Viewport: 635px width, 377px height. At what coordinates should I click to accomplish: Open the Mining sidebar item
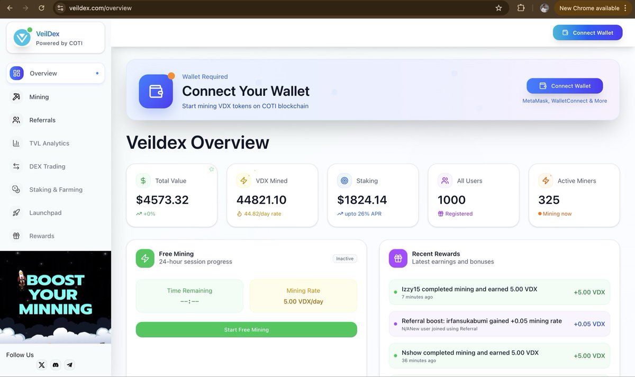click(x=56, y=97)
